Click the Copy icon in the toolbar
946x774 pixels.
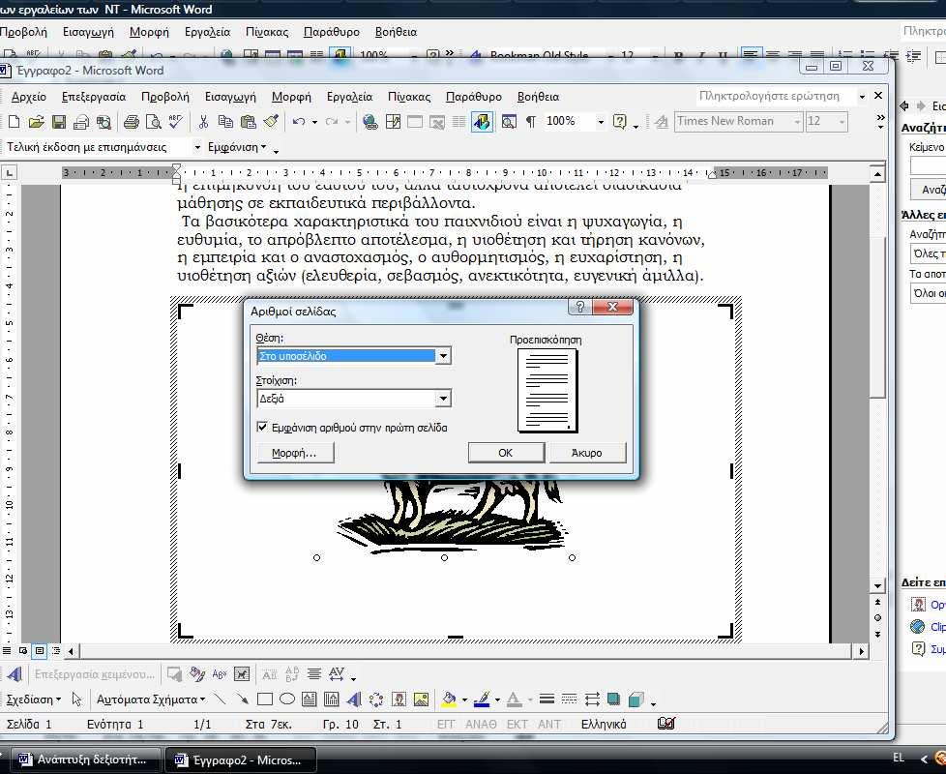(225, 122)
